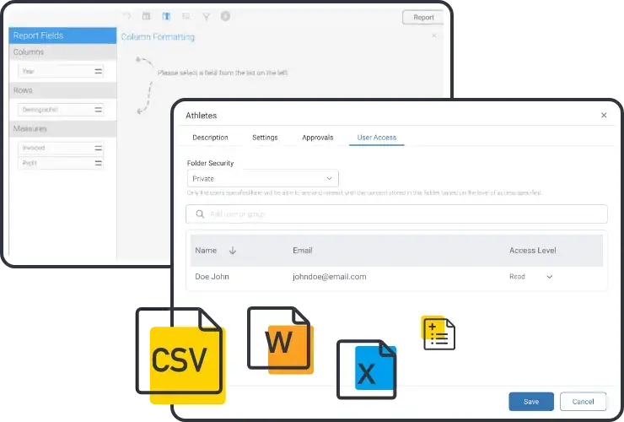Click the johndoe@email.com cell

[x=329, y=277]
